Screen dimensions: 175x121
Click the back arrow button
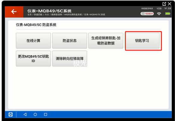point(14,12)
